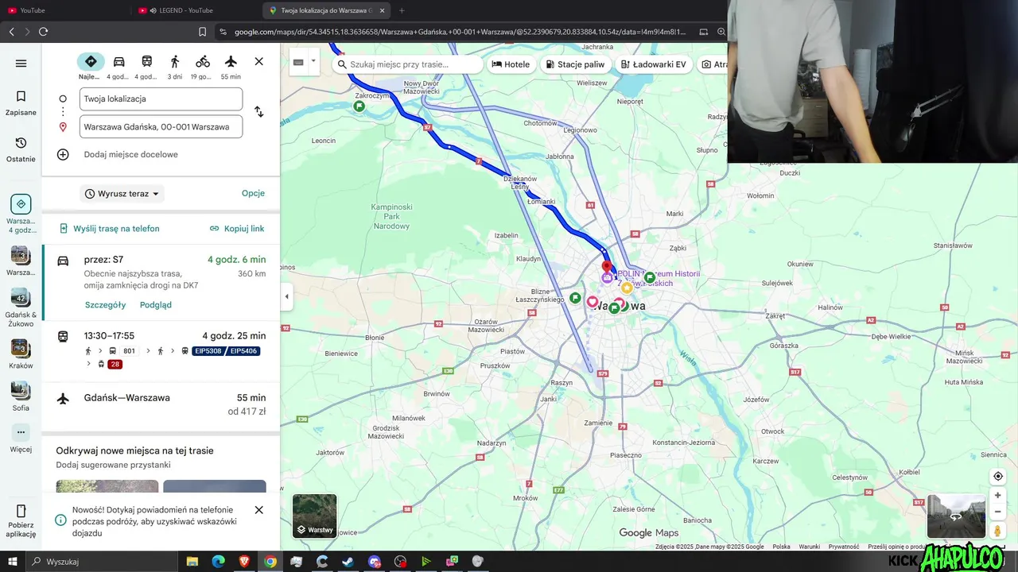Toggle Warstwy satellite layer thumbnail

(315, 516)
